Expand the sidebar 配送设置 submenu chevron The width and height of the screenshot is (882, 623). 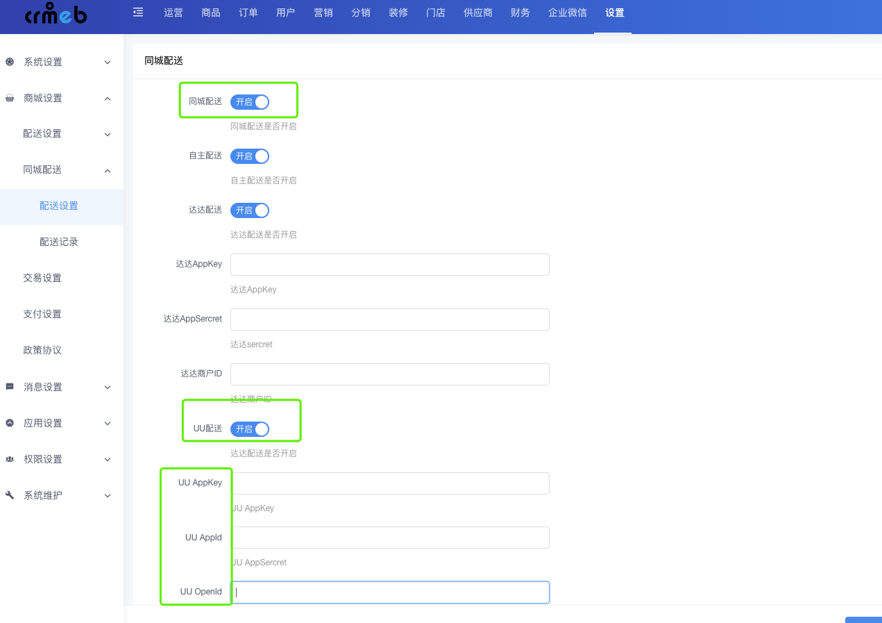click(108, 134)
